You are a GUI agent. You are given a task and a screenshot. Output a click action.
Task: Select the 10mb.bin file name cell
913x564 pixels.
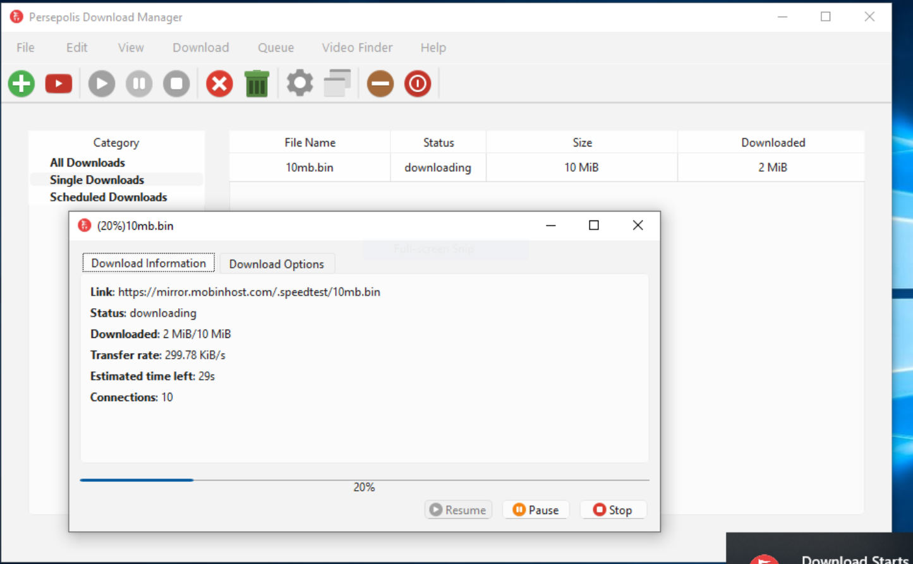coord(310,167)
